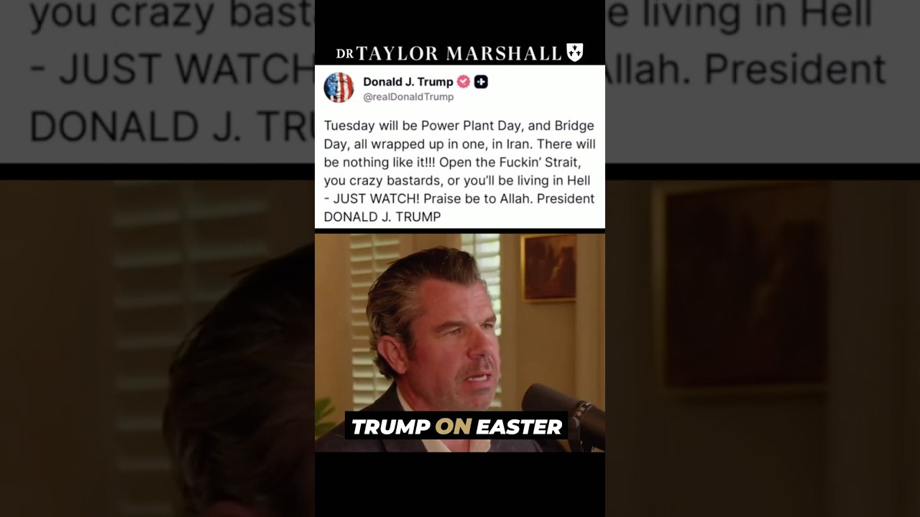Screen dimensions: 920x517
Task: Open the flag-themed profile avatar of the post
Action: tap(339, 88)
